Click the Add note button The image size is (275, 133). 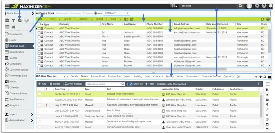pos(42,84)
